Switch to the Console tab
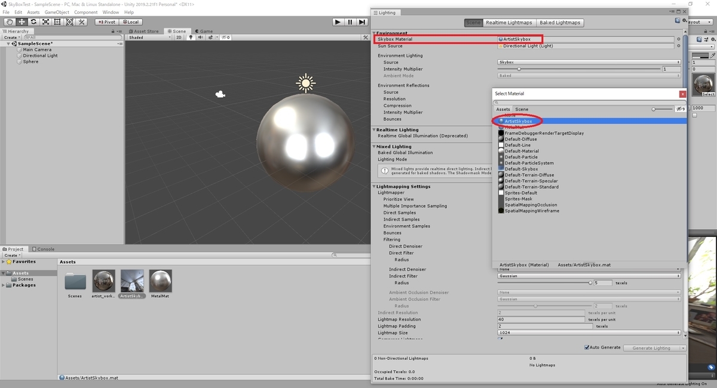 (x=43, y=249)
